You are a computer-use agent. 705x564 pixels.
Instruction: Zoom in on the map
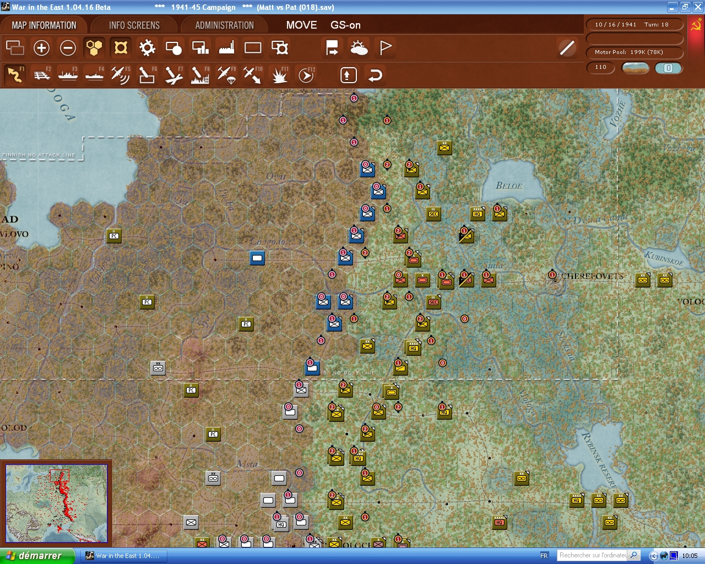click(41, 48)
